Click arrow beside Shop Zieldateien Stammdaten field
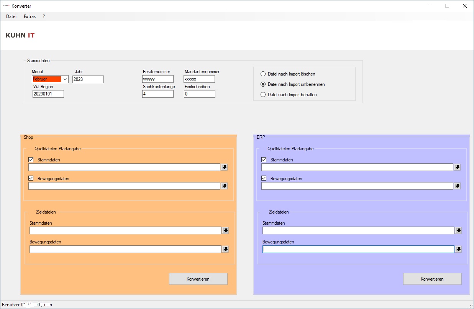This screenshot has height=309, width=474. click(225, 230)
